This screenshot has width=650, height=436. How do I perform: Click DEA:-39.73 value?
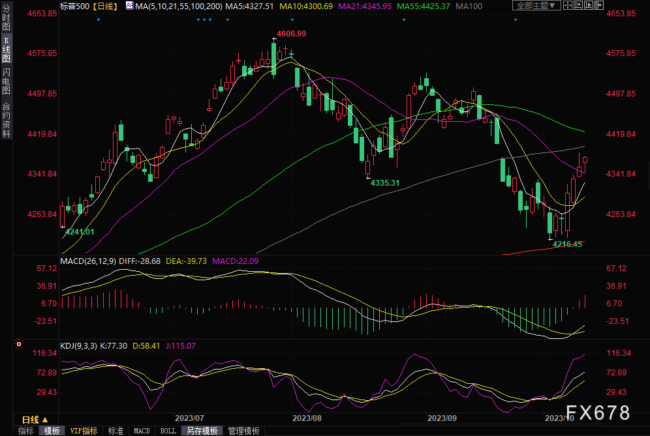coord(186,261)
